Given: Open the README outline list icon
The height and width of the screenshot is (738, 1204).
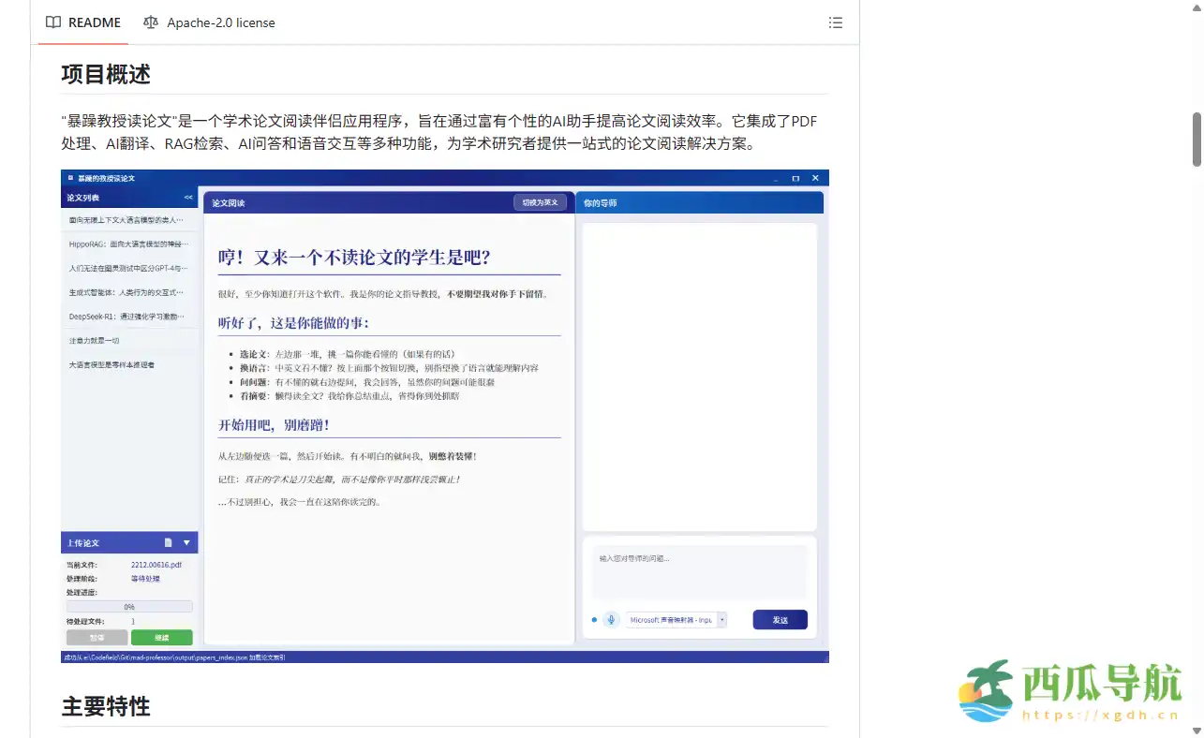Looking at the screenshot, I should [x=835, y=22].
